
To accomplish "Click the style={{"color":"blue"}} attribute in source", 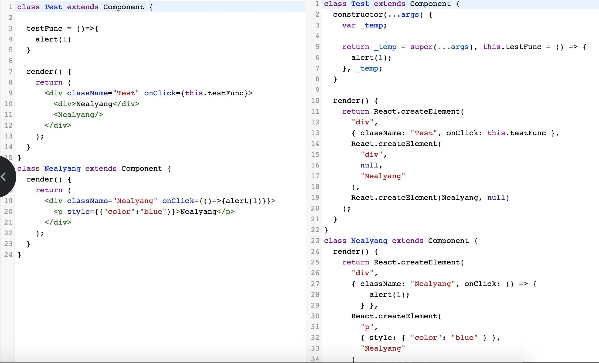I will click(121, 212).
